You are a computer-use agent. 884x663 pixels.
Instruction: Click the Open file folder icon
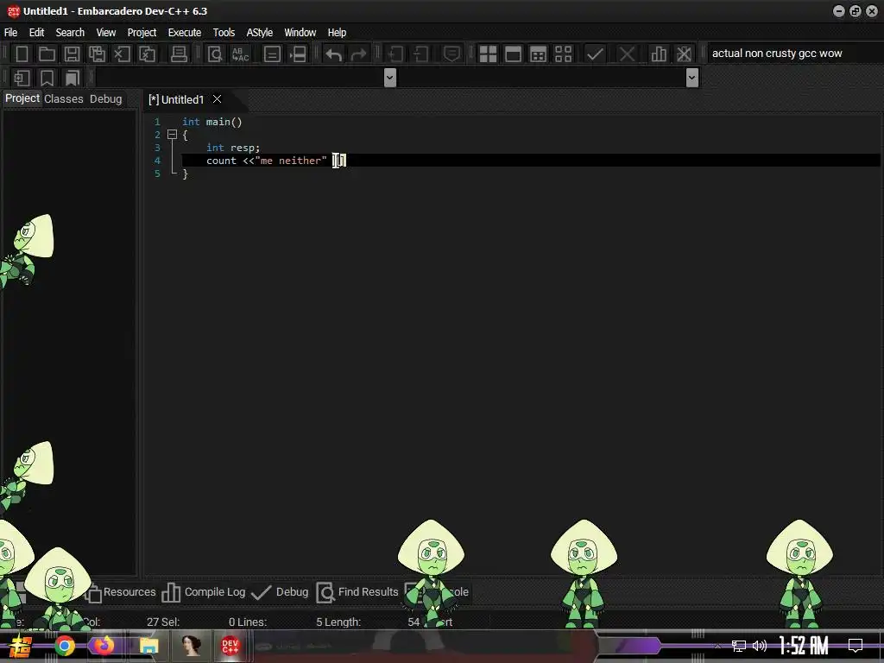(x=47, y=54)
